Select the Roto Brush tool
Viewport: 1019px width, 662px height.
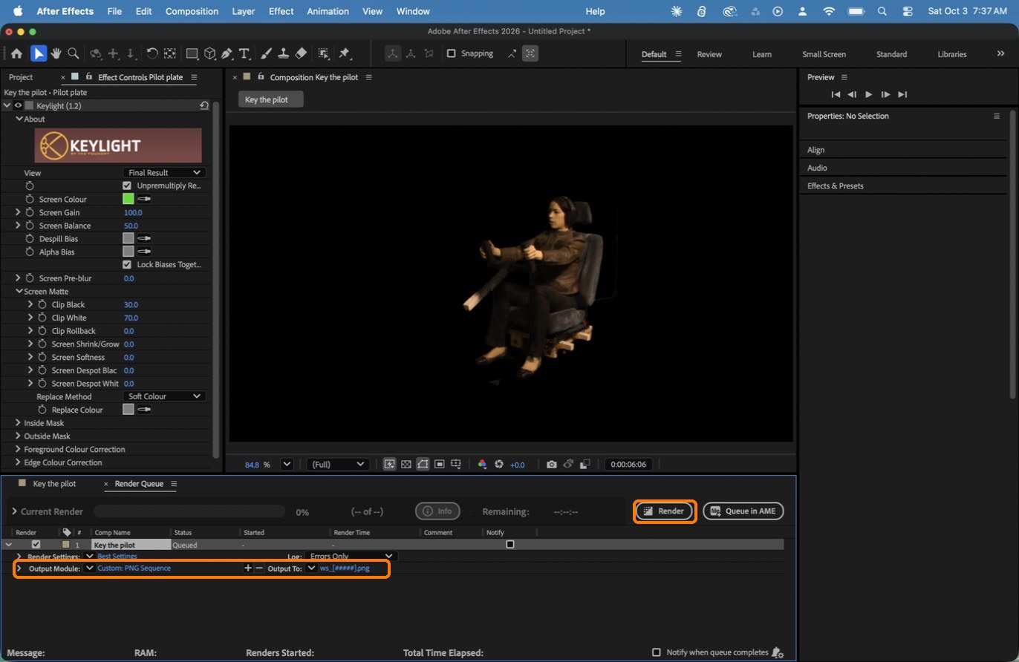(x=324, y=53)
